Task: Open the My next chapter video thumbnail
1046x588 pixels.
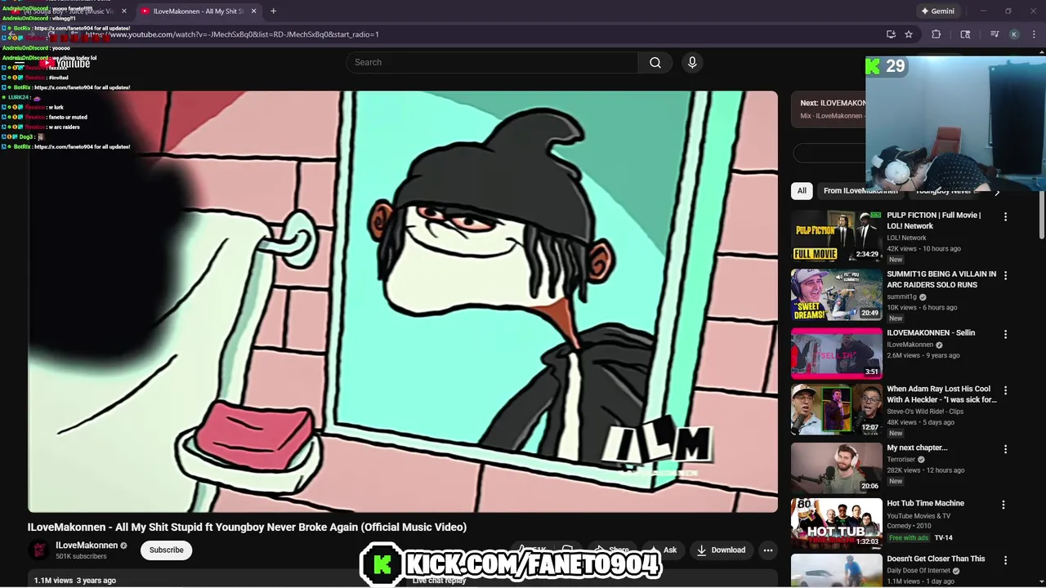Action: (x=836, y=468)
